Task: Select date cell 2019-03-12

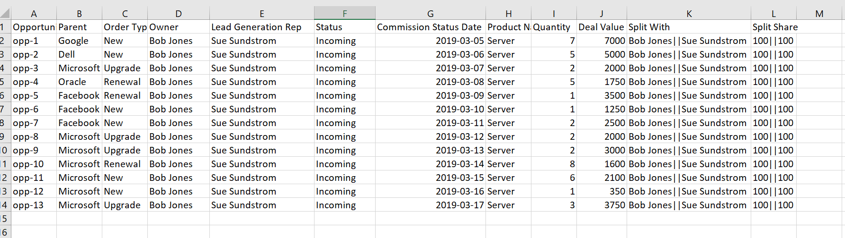Action: click(x=431, y=136)
